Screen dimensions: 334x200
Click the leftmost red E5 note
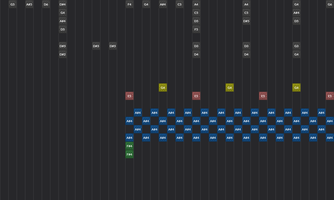click(129, 96)
